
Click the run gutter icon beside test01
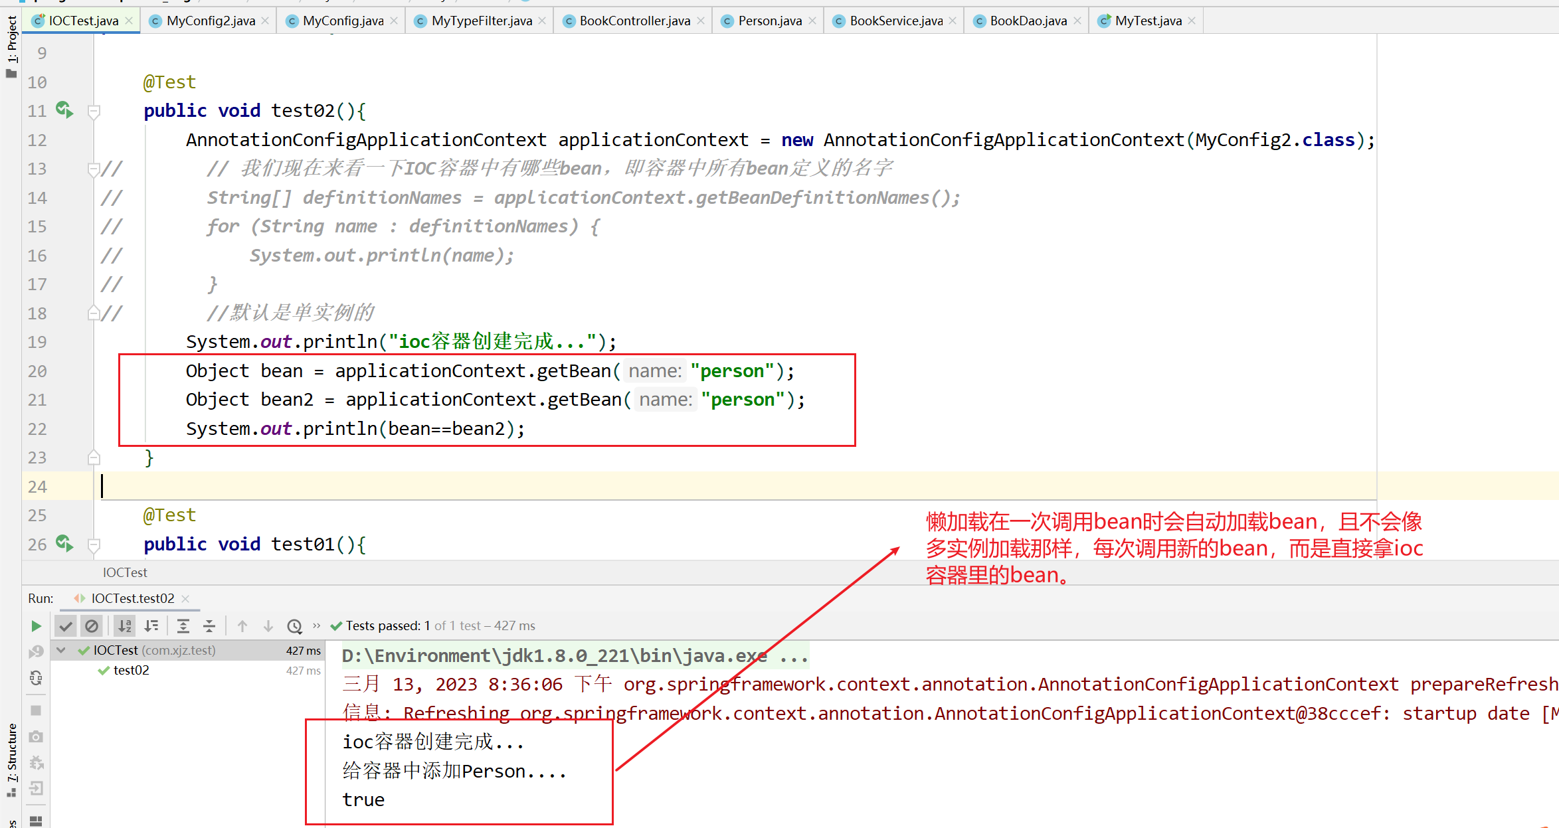(64, 543)
